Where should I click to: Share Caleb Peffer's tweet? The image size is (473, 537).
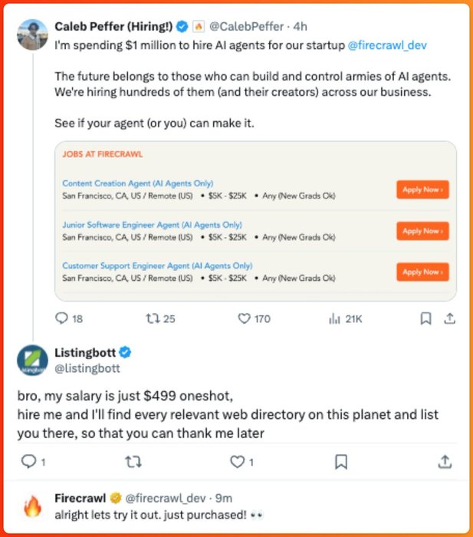tap(450, 318)
